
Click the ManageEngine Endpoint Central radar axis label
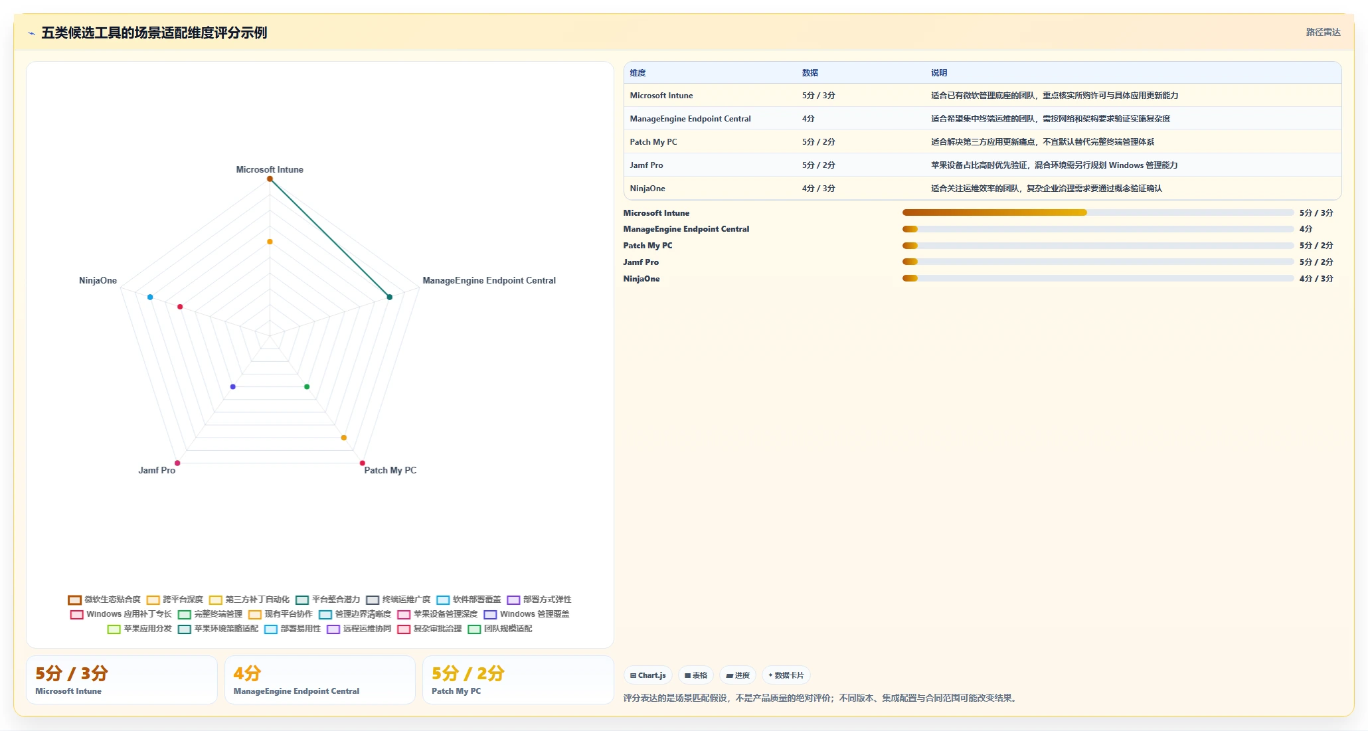click(489, 281)
